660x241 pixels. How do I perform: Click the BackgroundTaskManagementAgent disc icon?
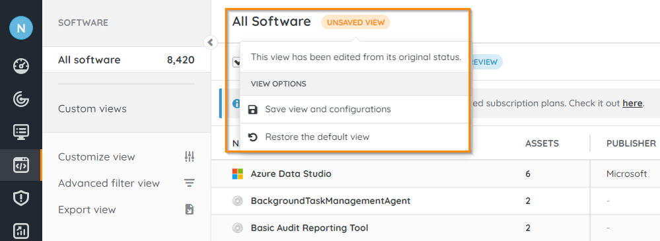pos(237,201)
